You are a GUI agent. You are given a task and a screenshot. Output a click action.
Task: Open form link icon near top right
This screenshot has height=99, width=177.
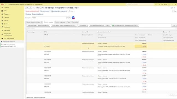[172, 8]
